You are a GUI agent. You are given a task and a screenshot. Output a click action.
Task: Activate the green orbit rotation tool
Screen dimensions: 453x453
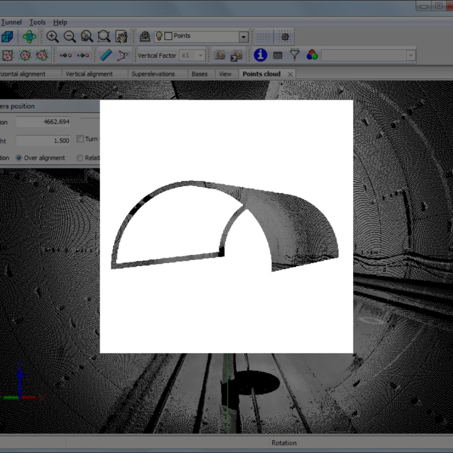29,37
